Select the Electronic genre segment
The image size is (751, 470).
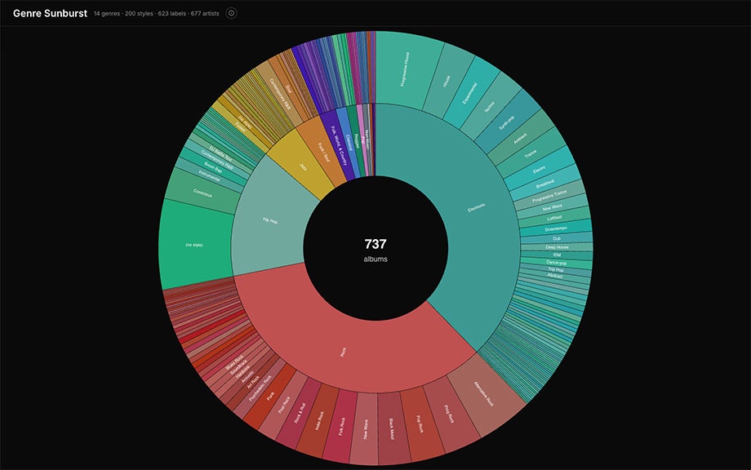pyautogui.click(x=477, y=208)
